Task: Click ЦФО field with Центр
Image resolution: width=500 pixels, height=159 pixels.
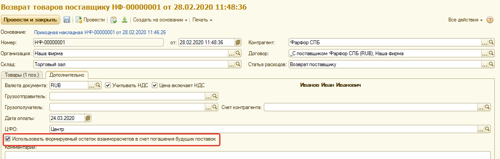Action: (264, 129)
